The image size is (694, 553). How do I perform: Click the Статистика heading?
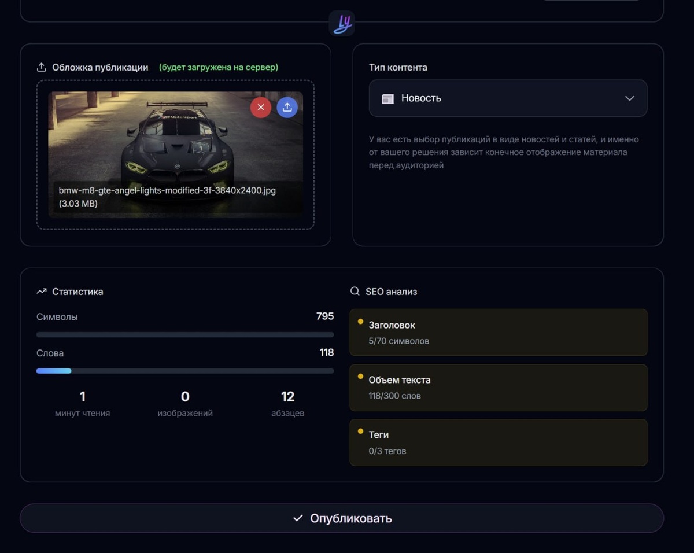click(x=77, y=292)
